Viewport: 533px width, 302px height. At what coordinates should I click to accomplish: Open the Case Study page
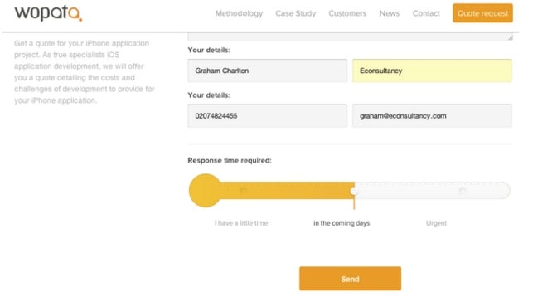click(x=295, y=13)
